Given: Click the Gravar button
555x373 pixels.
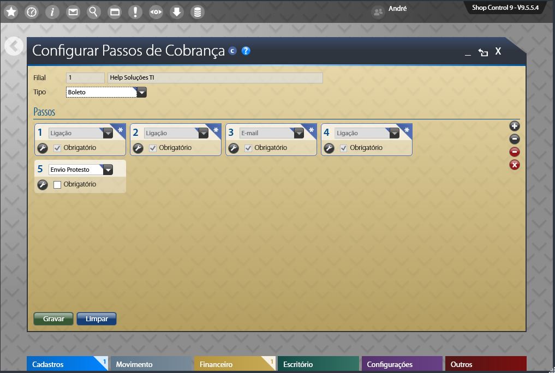Looking at the screenshot, I should [53, 318].
